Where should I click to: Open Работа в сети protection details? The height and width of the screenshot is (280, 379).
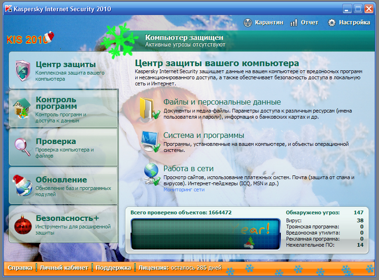[188, 168]
